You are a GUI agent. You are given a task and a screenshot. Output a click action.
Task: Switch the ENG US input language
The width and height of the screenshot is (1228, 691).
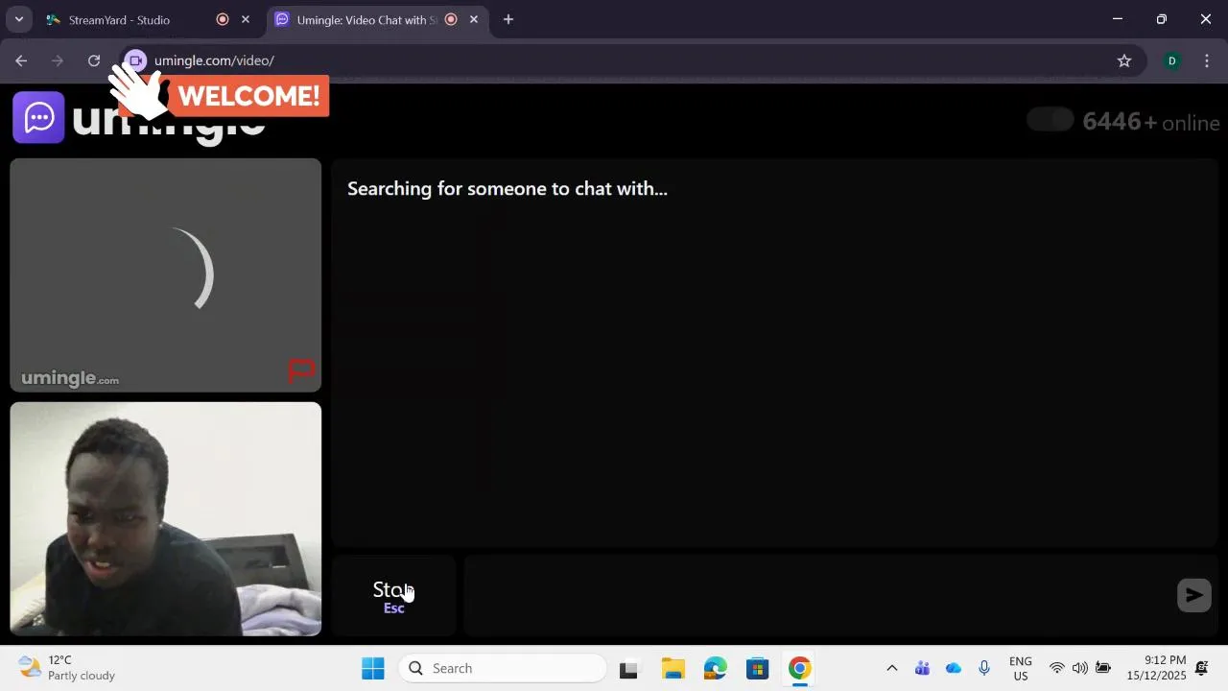tap(1021, 668)
